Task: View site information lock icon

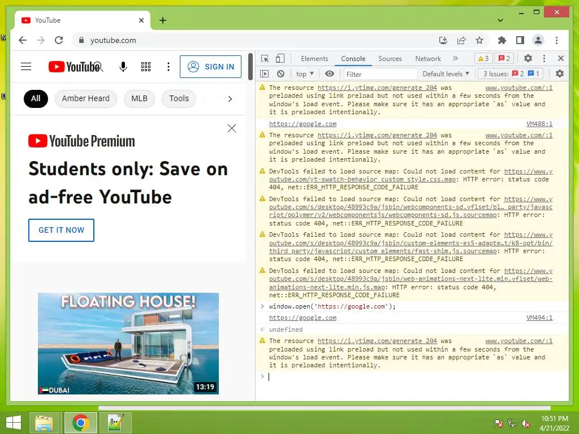Action: 81,40
